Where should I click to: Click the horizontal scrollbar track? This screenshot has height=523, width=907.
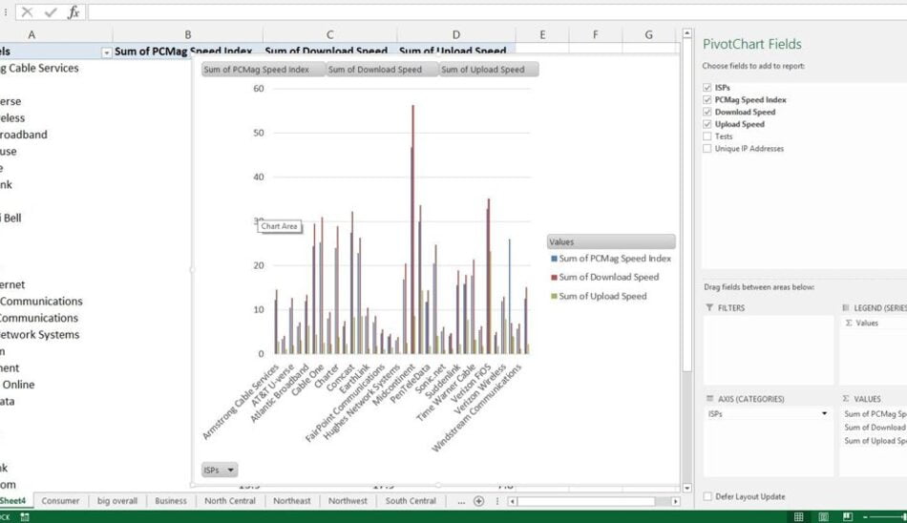tap(663, 501)
